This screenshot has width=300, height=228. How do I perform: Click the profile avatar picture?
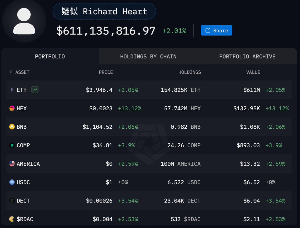[x=24, y=21]
